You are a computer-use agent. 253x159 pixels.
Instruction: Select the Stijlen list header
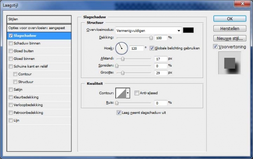(x=39, y=19)
